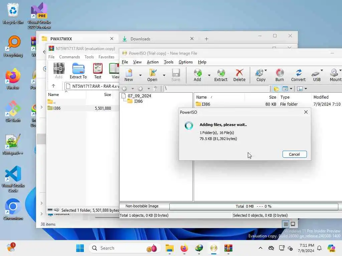The image size is (342, 256).
Task: Add new tab in File Explorer
Action: click(206, 39)
